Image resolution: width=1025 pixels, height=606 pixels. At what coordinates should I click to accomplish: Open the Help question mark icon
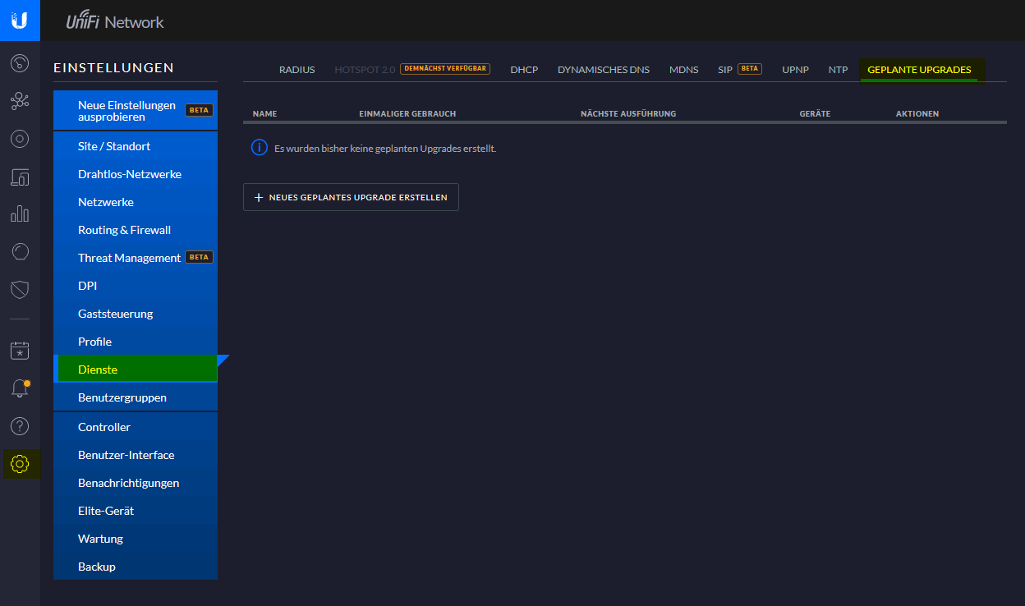[20, 426]
